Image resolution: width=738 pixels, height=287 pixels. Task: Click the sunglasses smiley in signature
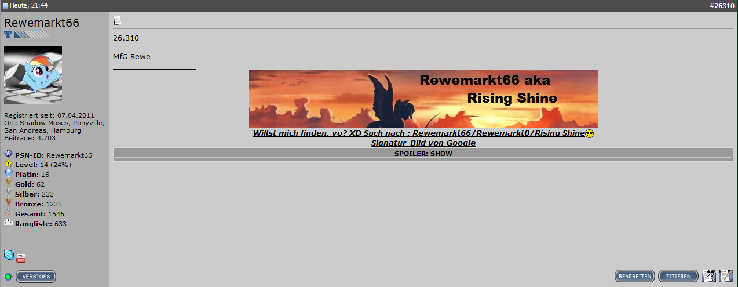point(590,134)
